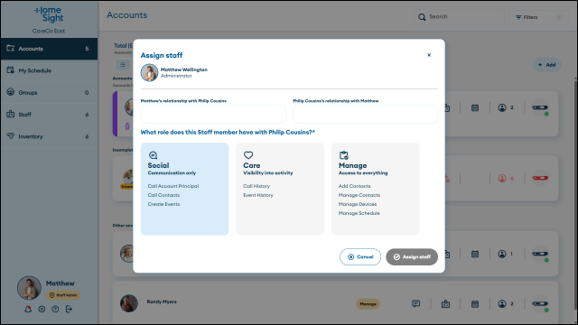578x325 pixels.
Task: Click Matthew Wellington's avatar in dialog
Action: tap(149, 72)
